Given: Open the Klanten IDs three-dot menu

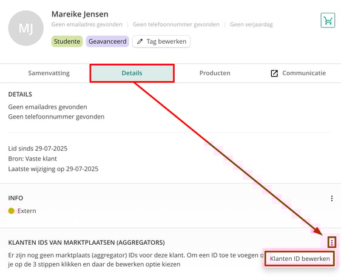Looking at the screenshot, I should pos(332,242).
